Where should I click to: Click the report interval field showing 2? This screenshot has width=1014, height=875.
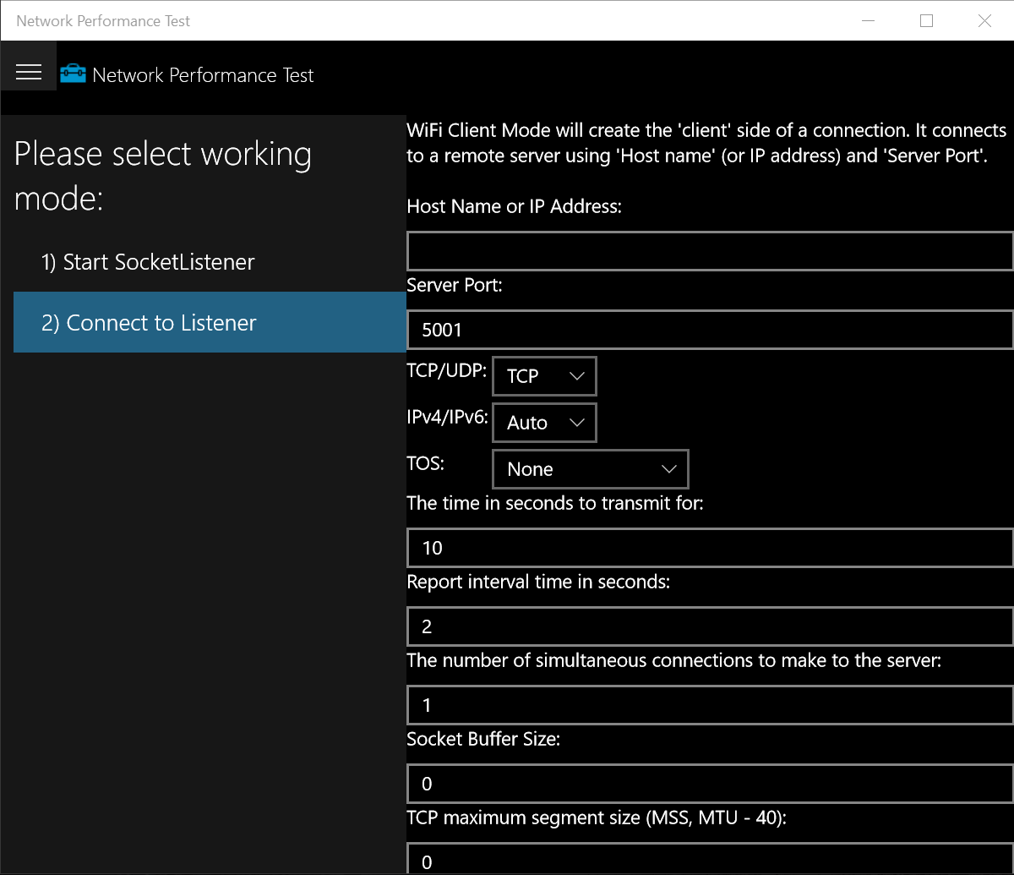(710, 626)
